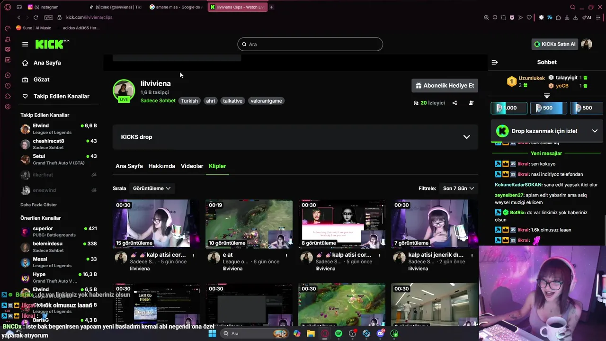The height and width of the screenshot is (341, 606).
Task: Switch to the Hakkımda tab
Action: pos(161,166)
